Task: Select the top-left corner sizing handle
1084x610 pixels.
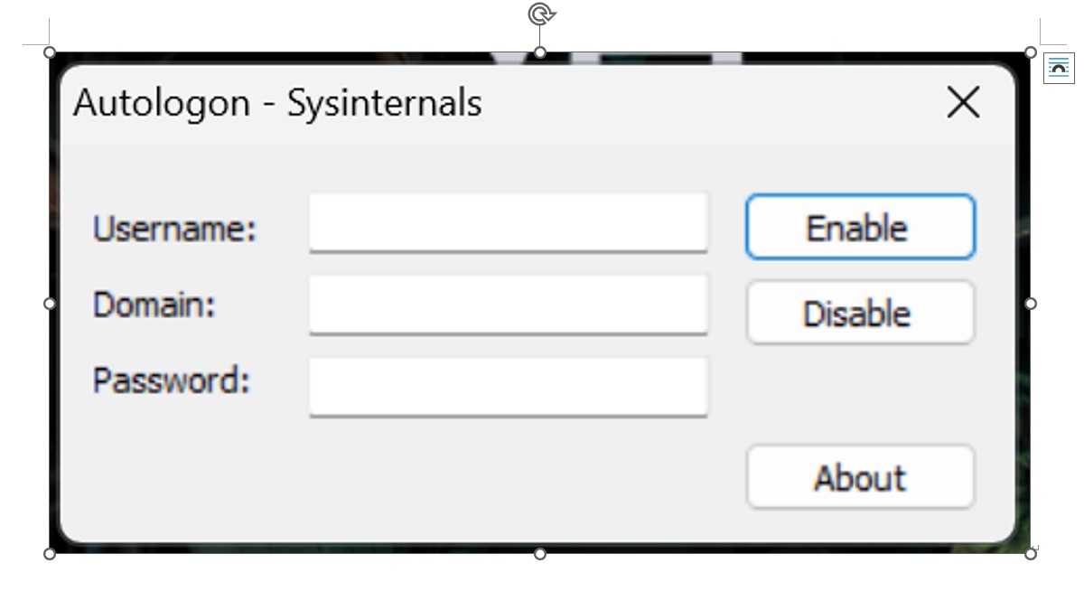Action: pyautogui.click(x=50, y=52)
